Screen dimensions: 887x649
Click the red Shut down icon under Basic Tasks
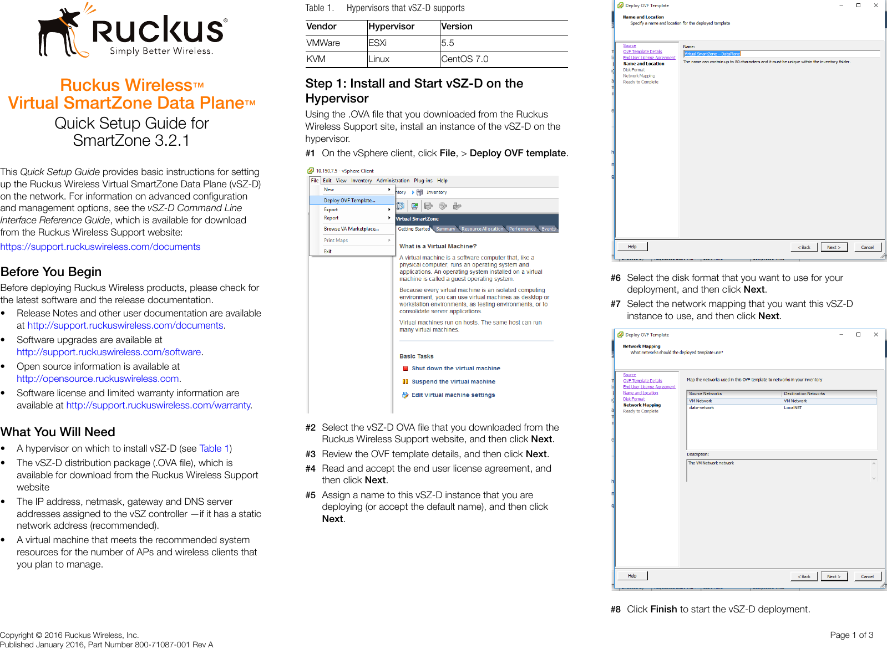(x=406, y=369)
